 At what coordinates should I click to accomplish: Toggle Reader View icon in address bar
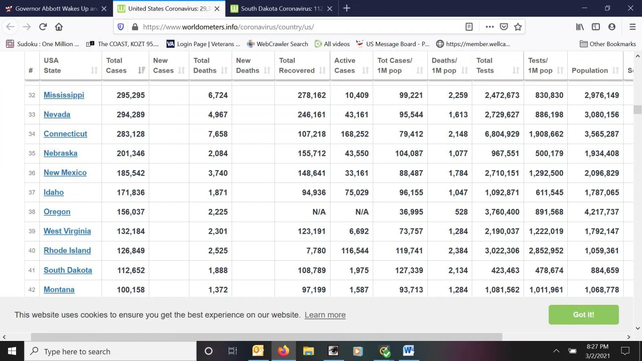click(x=469, y=27)
